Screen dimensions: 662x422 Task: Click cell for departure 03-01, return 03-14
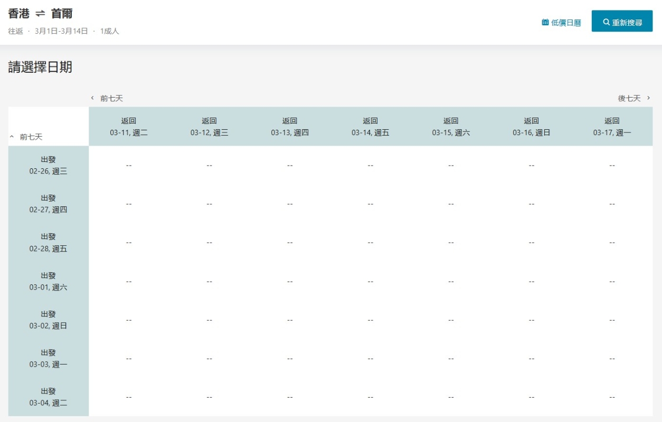(x=371, y=281)
